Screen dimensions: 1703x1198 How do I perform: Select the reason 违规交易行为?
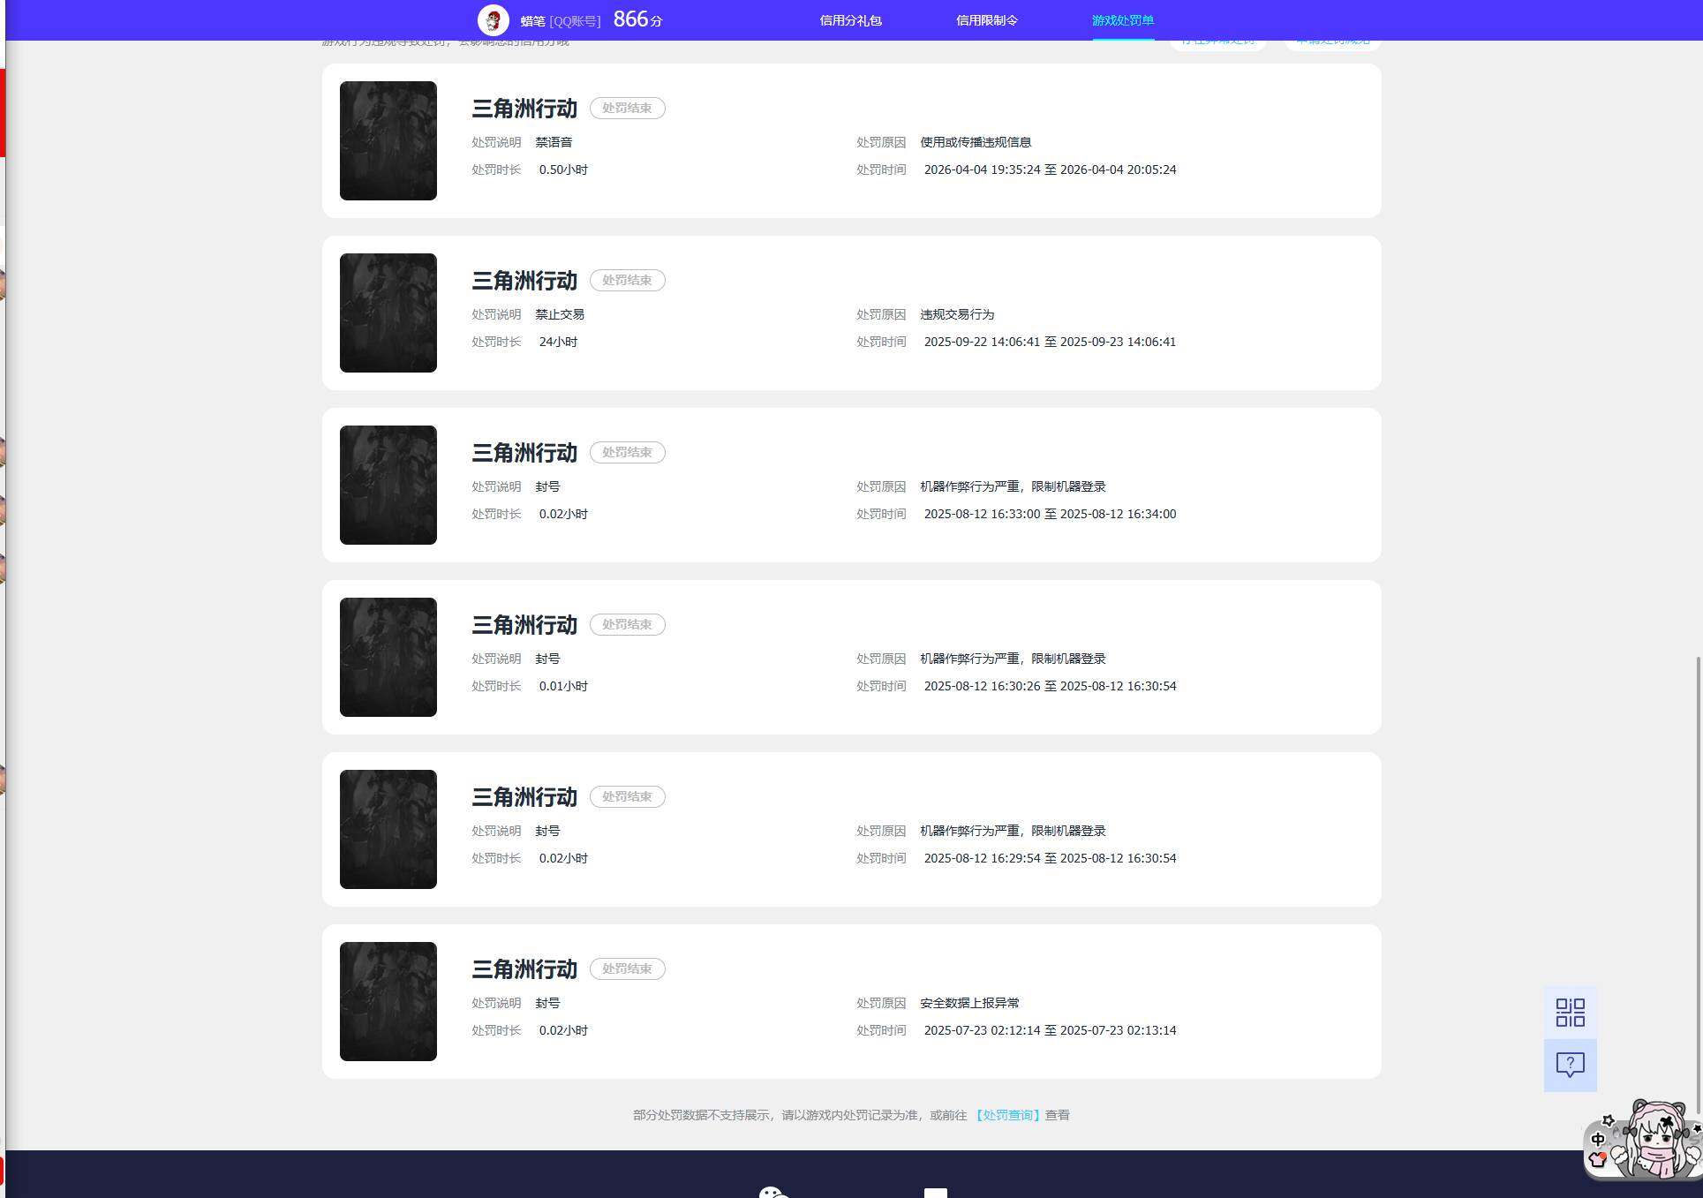coord(957,314)
